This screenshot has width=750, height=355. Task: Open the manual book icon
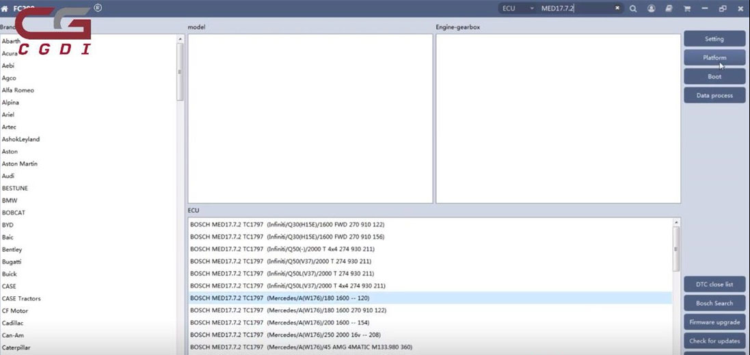coord(669,9)
